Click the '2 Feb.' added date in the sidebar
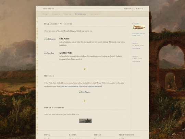Screen dimensions: 185x139 pos(137,58)
